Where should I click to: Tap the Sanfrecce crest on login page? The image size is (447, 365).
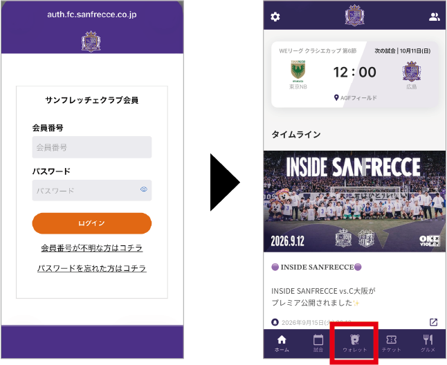[91, 41]
